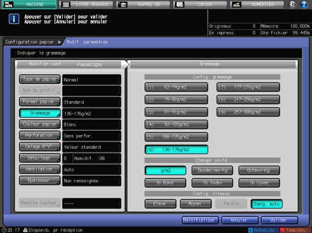Click the Normal paper type value

click(x=92, y=79)
